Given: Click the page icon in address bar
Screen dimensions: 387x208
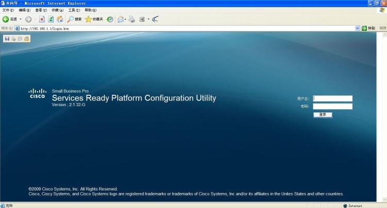Looking at the screenshot, I should pos(18,28).
